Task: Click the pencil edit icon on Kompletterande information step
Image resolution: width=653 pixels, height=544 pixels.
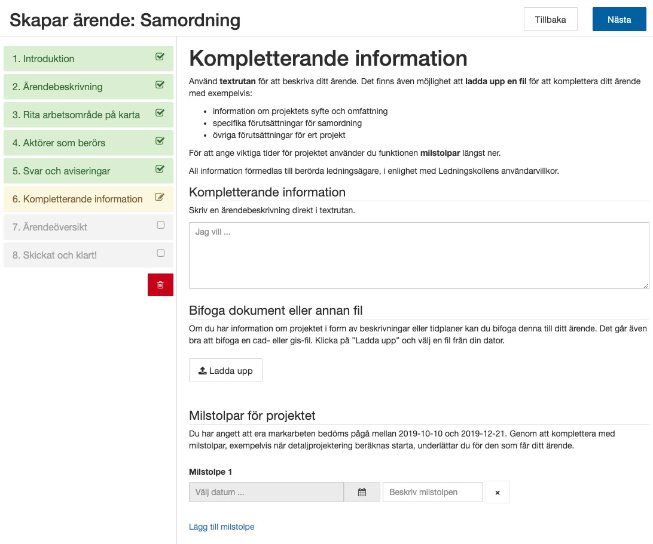Action: tap(160, 199)
